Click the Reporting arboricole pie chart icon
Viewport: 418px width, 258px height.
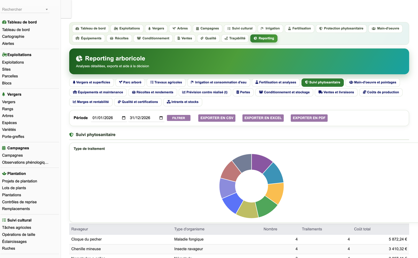(79, 58)
